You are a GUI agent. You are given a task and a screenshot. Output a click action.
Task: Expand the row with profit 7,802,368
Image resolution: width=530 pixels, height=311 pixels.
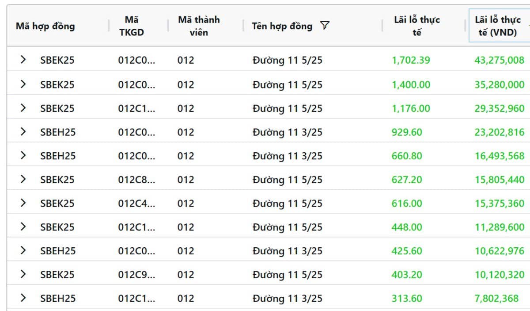(23, 298)
